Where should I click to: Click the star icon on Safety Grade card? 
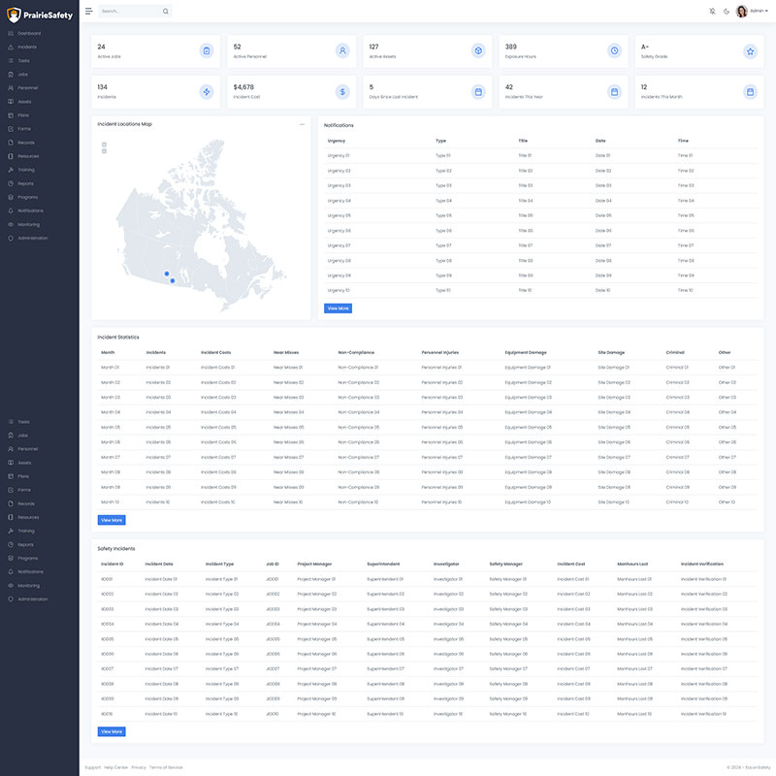[x=750, y=50]
